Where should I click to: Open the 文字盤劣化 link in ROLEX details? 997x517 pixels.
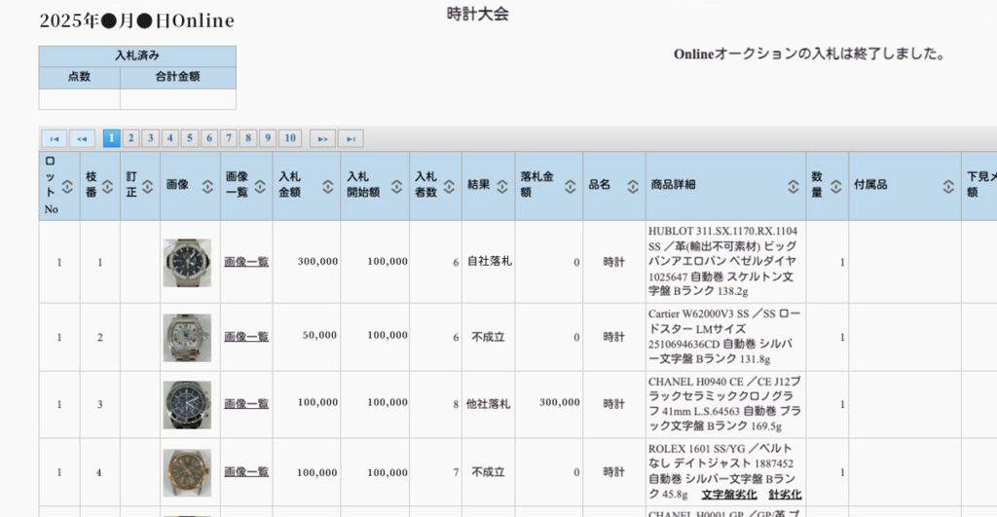pyautogui.click(x=728, y=495)
